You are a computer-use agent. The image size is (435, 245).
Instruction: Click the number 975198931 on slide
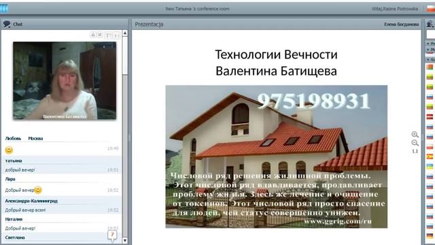point(314,101)
